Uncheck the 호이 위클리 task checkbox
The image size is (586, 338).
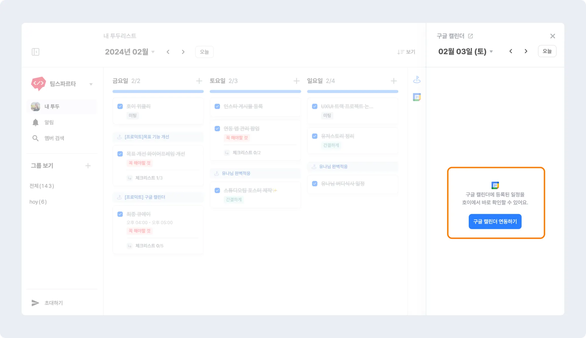120,106
